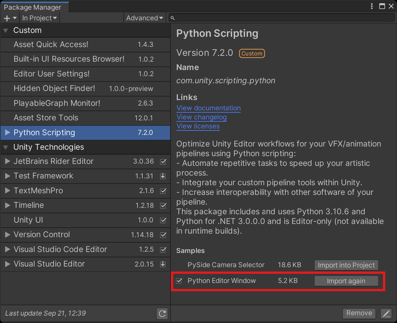
Task: Click the Refresh package list icon
Action: coord(162,313)
